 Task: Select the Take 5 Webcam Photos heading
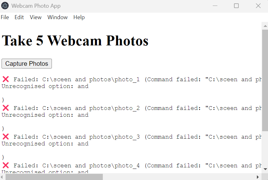point(75,40)
